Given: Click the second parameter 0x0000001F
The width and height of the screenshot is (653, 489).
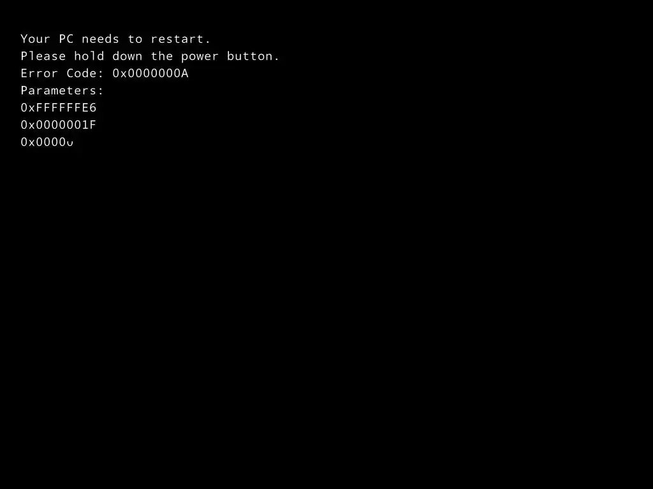Looking at the screenshot, I should 59,125.
